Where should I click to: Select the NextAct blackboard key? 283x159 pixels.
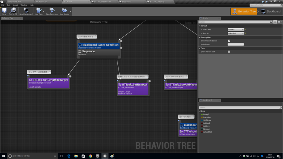click(207, 129)
